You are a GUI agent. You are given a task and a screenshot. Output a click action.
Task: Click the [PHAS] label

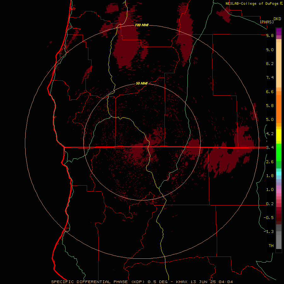pos(267,22)
